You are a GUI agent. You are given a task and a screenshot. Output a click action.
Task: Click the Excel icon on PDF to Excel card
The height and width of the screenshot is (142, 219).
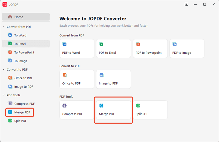(x=101, y=44)
